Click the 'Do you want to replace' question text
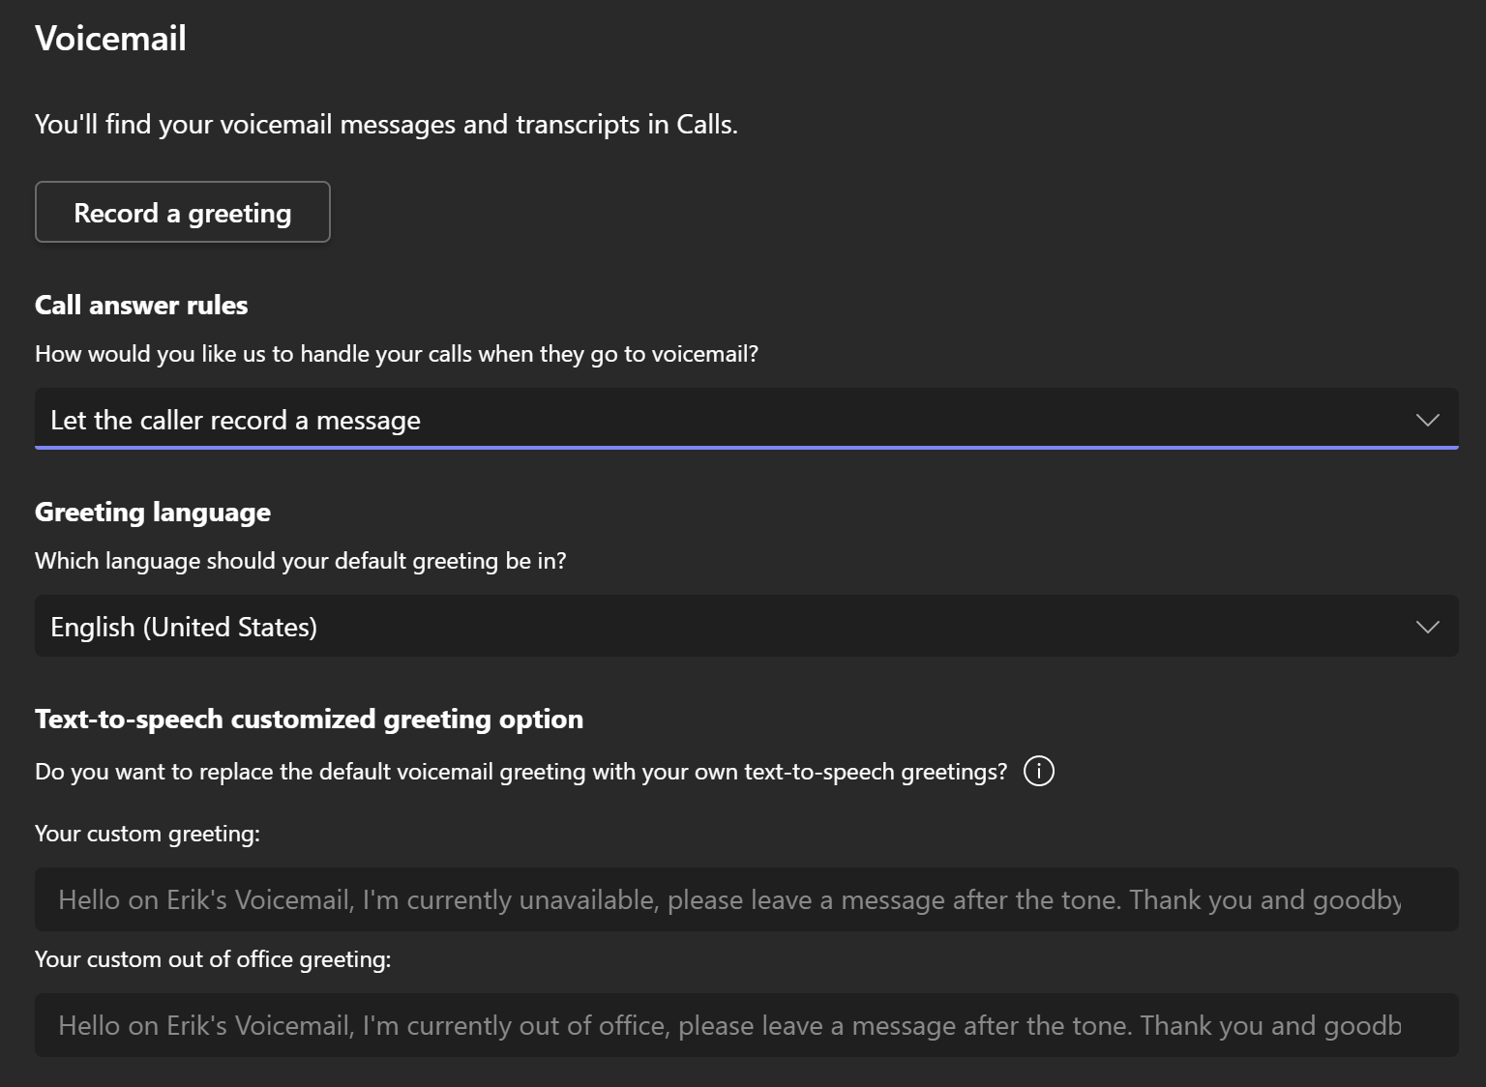Screen dimensions: 1486x1087 [x=520, y=772]
